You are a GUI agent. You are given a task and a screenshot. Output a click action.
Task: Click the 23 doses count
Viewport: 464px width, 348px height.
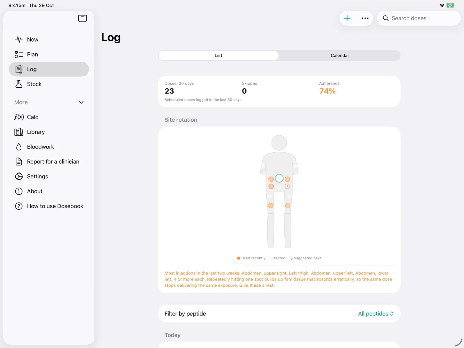(169, 91)
